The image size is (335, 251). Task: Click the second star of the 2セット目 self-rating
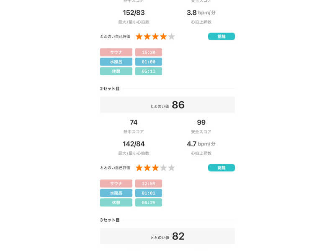147,168
